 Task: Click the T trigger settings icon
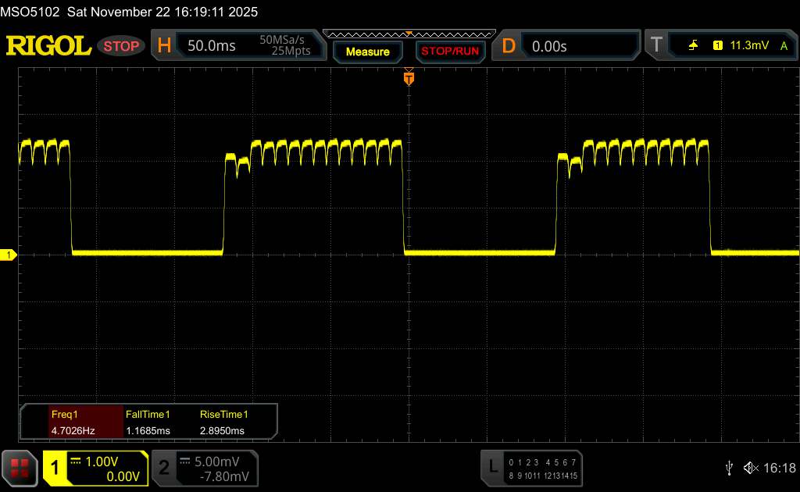656,46
